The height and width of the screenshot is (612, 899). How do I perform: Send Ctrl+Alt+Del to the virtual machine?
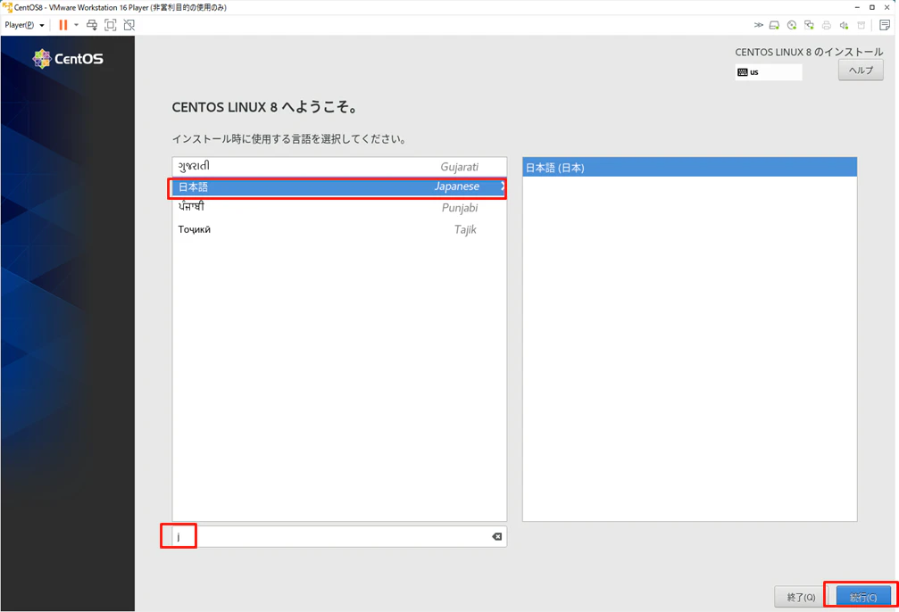[x=92, y=25]
